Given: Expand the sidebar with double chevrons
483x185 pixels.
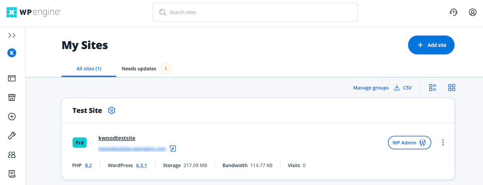Looking at the screenshot, I should coord(12,35).
